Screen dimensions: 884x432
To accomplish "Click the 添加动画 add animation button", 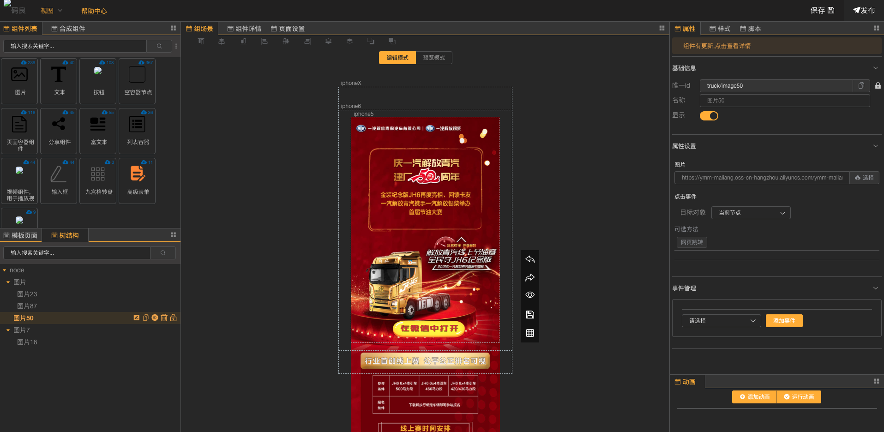I will (754, 397).
